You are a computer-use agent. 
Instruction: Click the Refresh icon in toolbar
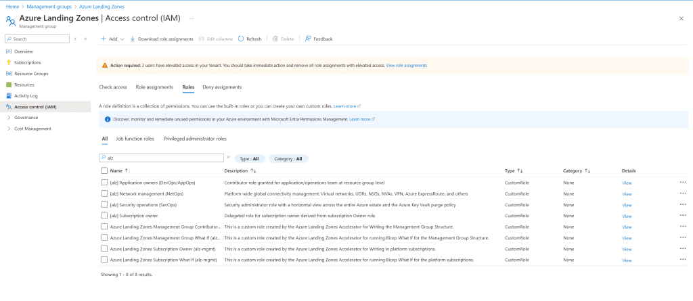click(242, 39)
